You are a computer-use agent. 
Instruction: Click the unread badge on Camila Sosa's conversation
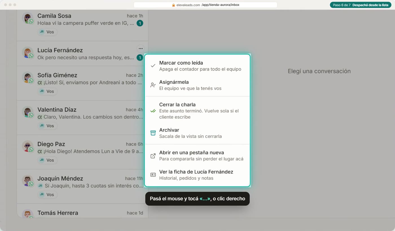tap(140, 23)
